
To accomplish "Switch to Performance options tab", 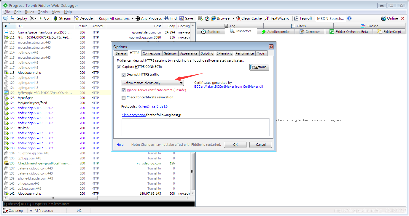I will (245, 53).
